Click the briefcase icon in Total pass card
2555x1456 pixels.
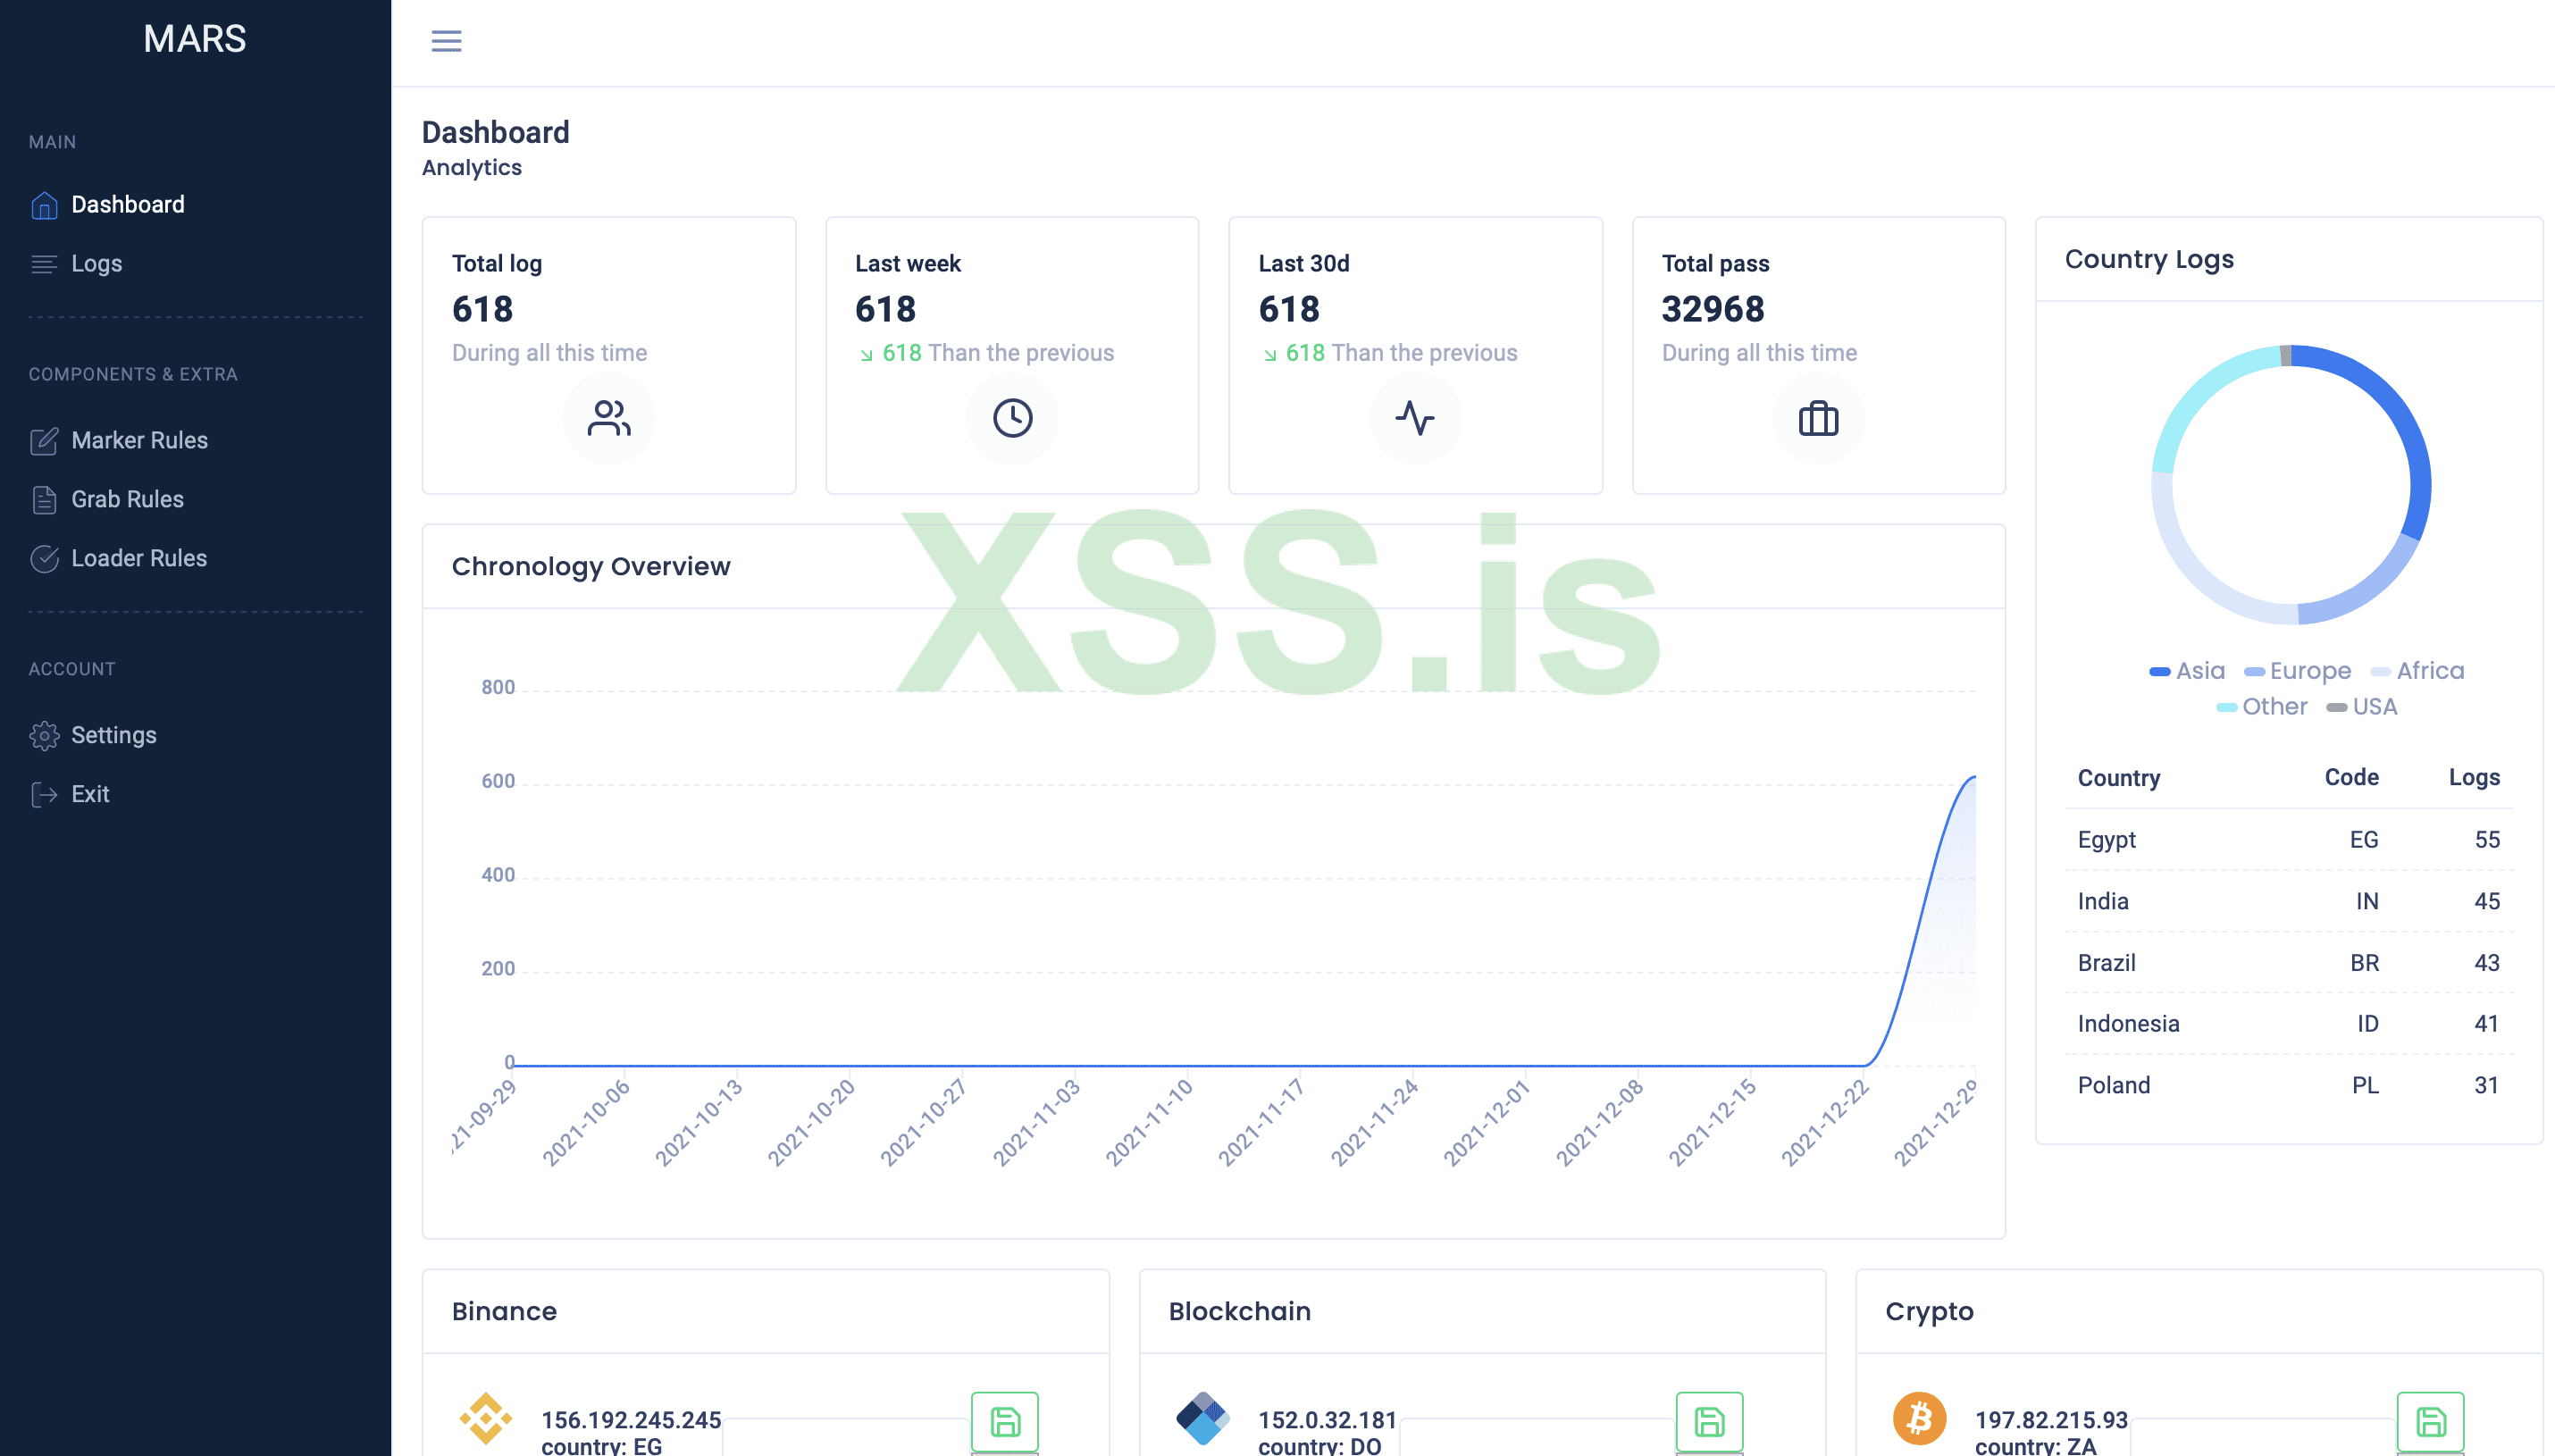pos(1818,418)
